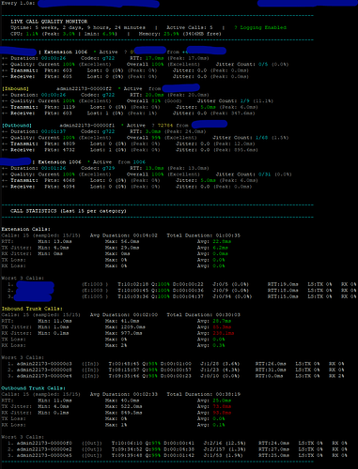Click the TX jitter "Max: 522.0ms" value
The width and height of the screenshot is (358, 469).
tap(124, 406)
